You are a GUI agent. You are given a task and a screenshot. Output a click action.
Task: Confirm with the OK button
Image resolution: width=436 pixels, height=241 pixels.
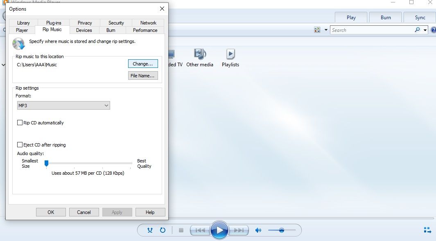[x=51, y=212]
